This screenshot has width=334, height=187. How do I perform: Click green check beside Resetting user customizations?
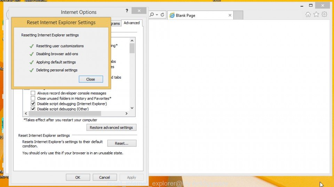(32, 46)
